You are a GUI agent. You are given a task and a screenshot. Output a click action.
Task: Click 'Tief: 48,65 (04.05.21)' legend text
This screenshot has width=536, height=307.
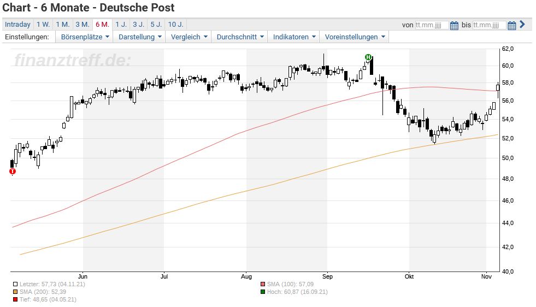pos(48,299)
